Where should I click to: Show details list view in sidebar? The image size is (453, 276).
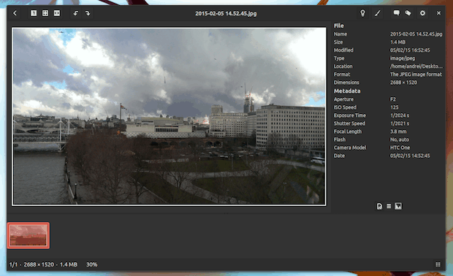(x=389, y=206)
